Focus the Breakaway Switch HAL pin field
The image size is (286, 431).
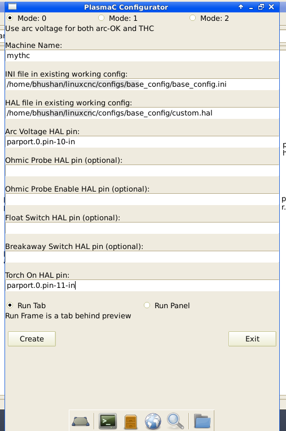click(142, 257)
